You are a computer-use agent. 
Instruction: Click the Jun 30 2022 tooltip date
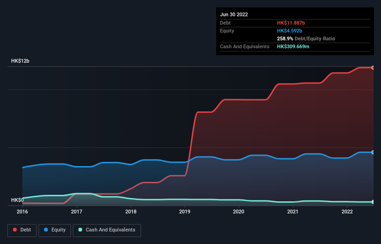click(x=234, y=14)
